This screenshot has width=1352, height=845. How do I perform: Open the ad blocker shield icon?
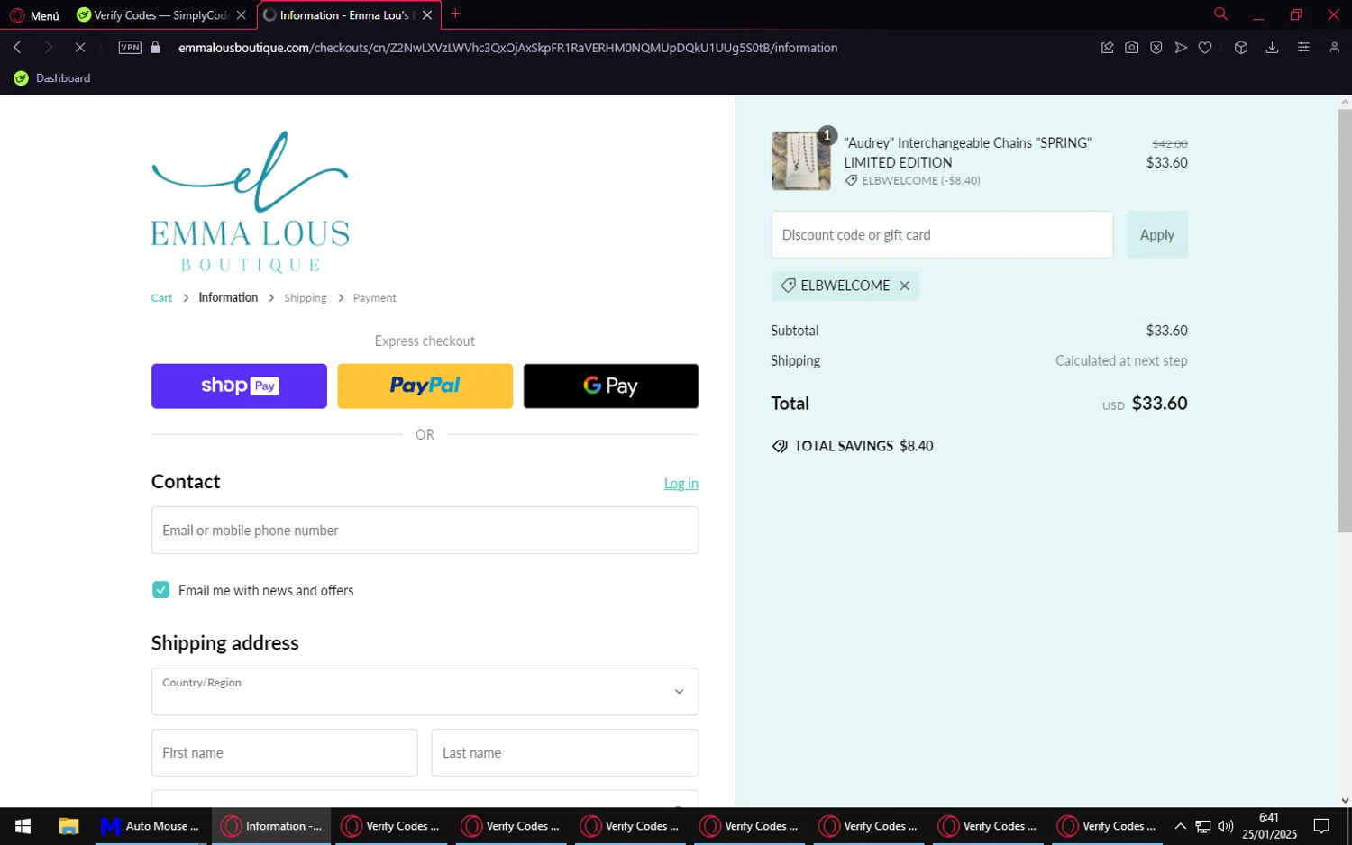tap(1156, 47)
